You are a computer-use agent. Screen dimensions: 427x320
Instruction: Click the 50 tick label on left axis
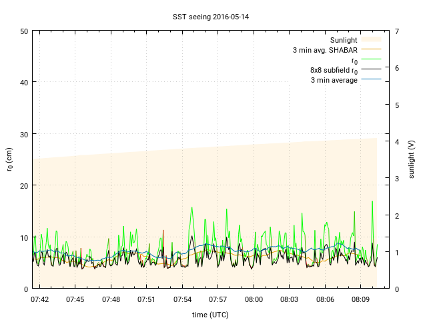(x=23, y=31)
